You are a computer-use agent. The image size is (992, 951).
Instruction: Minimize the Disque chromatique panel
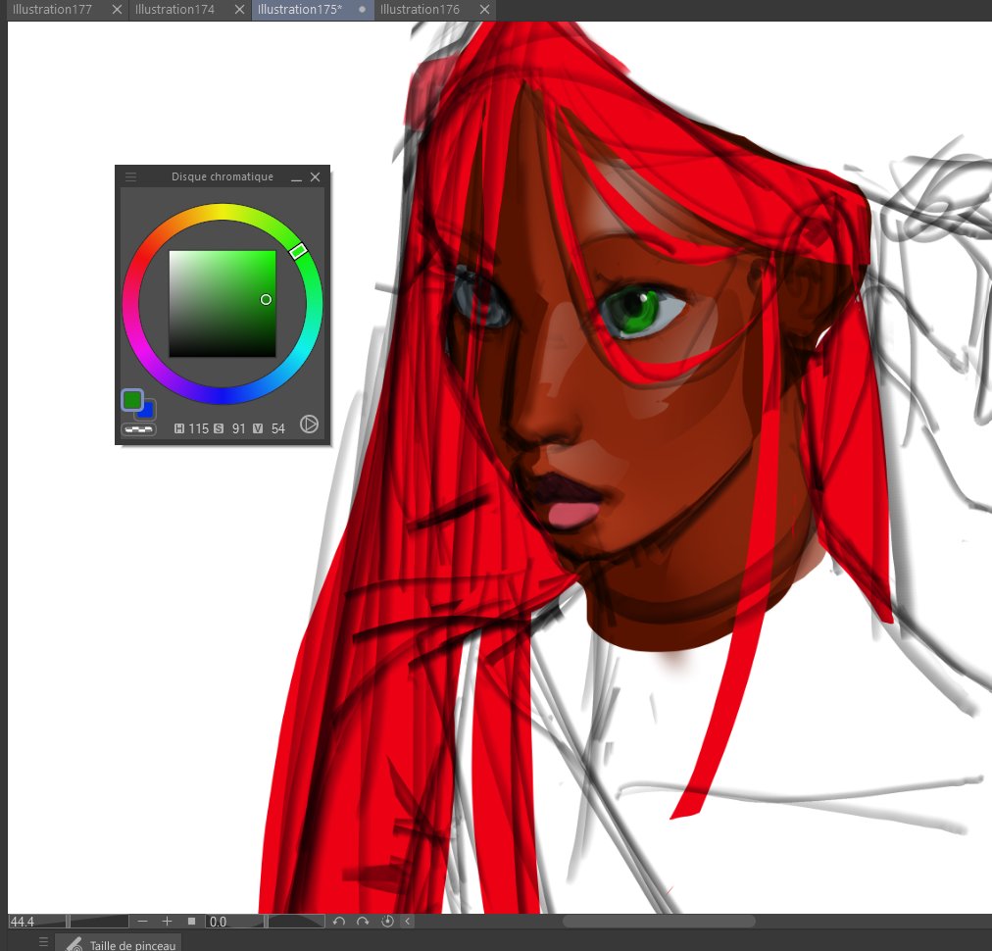(296, 177)
